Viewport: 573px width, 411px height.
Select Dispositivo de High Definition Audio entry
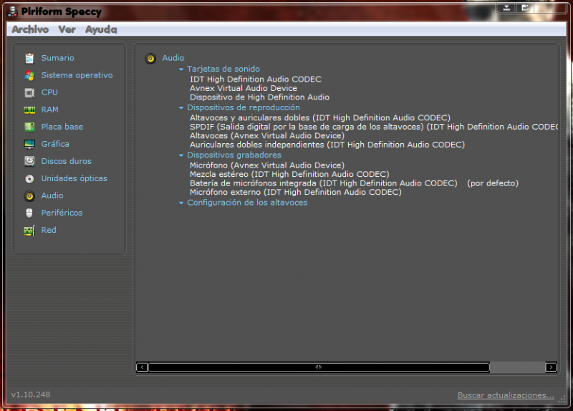click(x=259, y=97)
